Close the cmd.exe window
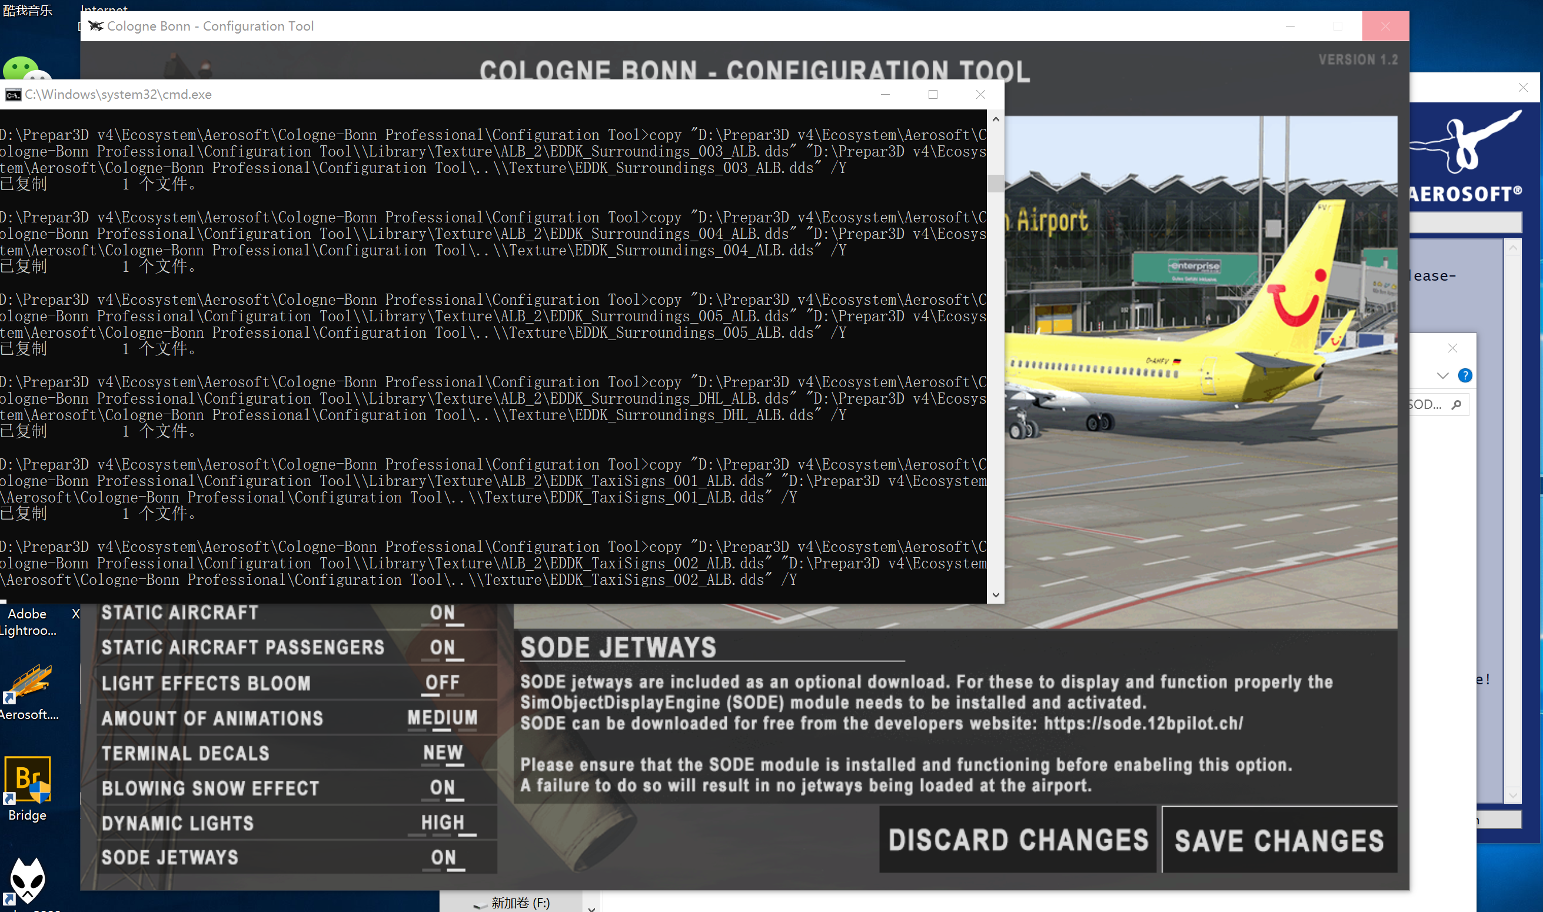This screenshot has height=912, width=1543. (x=981, y=95)
